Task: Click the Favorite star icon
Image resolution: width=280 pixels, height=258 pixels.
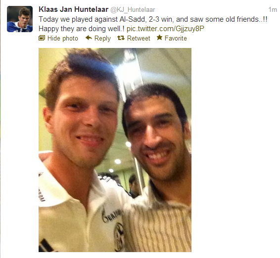Action: (159, 38)
